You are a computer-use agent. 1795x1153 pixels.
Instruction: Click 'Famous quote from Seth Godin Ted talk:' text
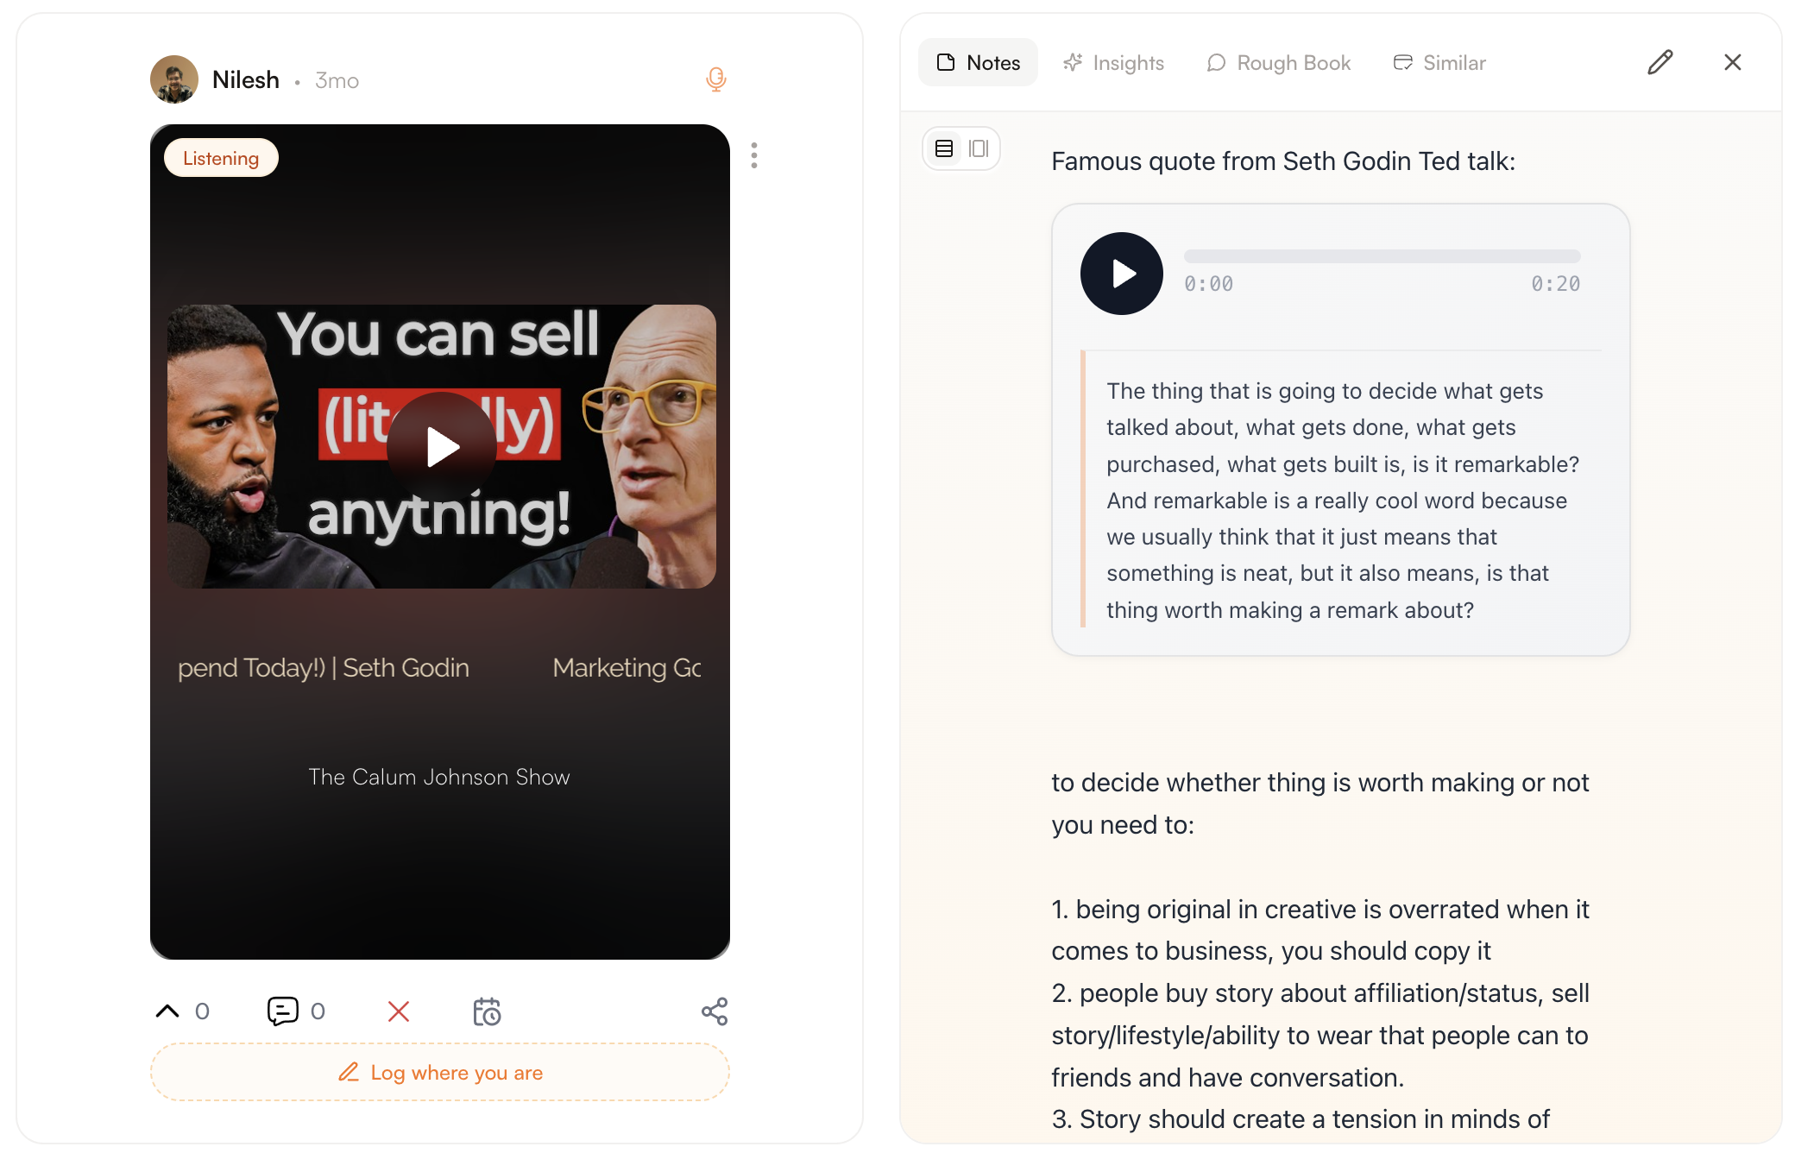point(1283,161)
